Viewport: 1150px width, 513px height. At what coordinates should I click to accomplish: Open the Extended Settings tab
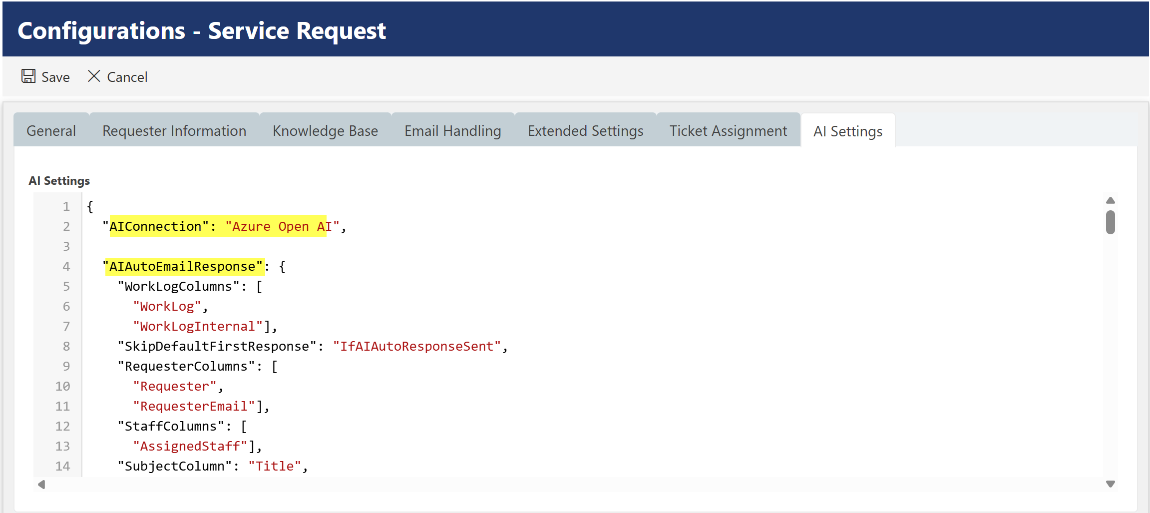pos(585,131)
